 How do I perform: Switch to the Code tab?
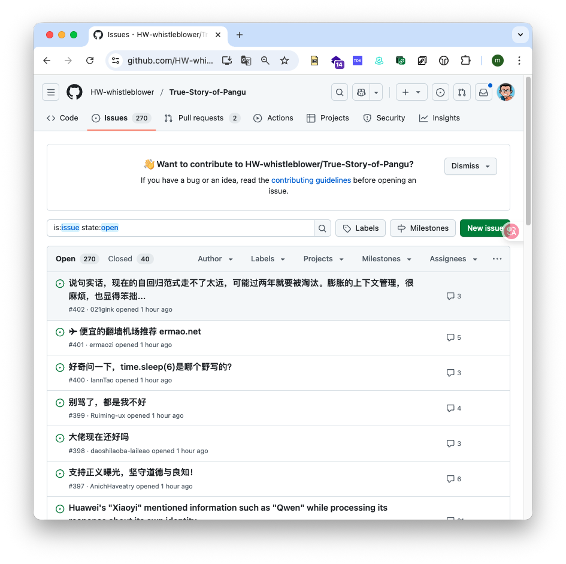(62, 118)
